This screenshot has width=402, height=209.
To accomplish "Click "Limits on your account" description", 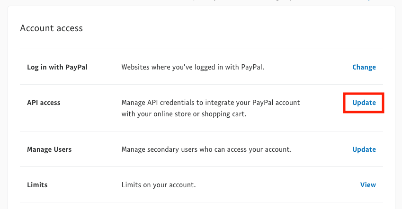I will pyautogui.click(x=158, y=185).
